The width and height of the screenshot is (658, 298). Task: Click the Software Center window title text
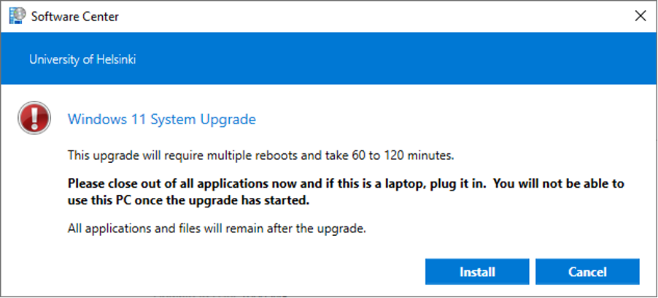[x=75, y=16]
